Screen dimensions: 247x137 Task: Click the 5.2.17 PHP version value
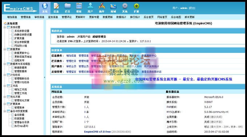[208, 107]
